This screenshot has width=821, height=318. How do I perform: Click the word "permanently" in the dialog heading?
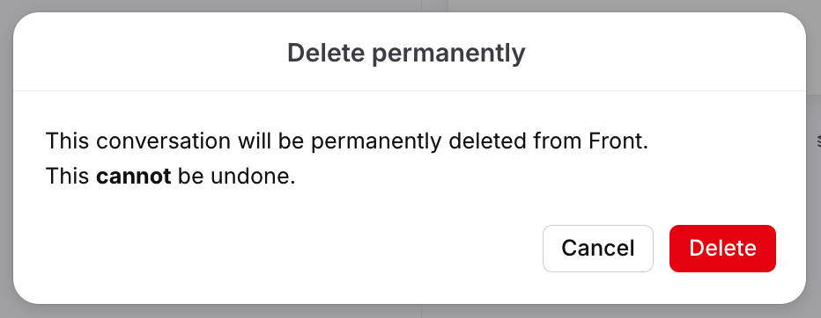tap(448, 54)
